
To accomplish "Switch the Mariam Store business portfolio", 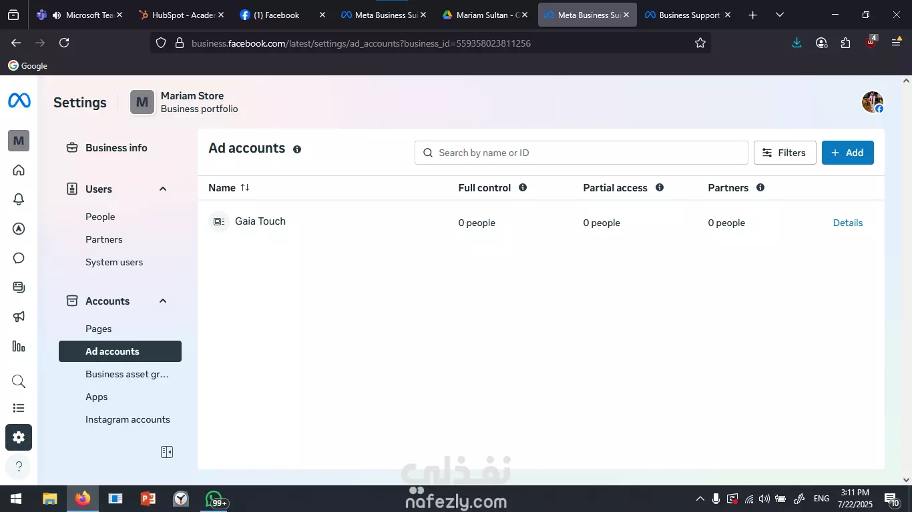I will coord(184,102).
